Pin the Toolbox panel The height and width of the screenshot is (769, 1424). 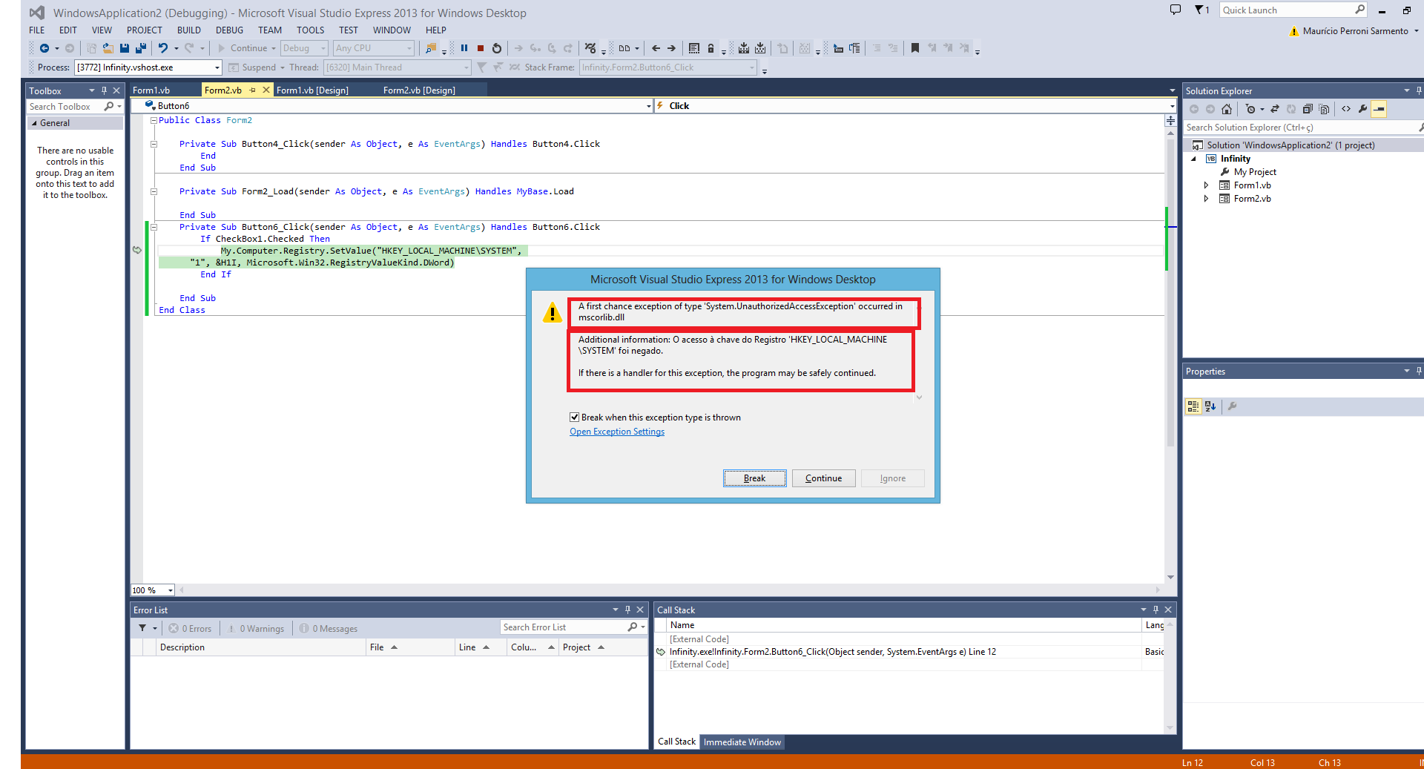(x=104, y=90)
